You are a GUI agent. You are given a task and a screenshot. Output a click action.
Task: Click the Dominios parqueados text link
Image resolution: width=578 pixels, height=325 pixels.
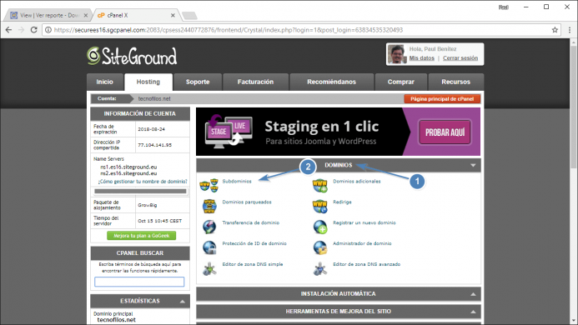[247, 202]
